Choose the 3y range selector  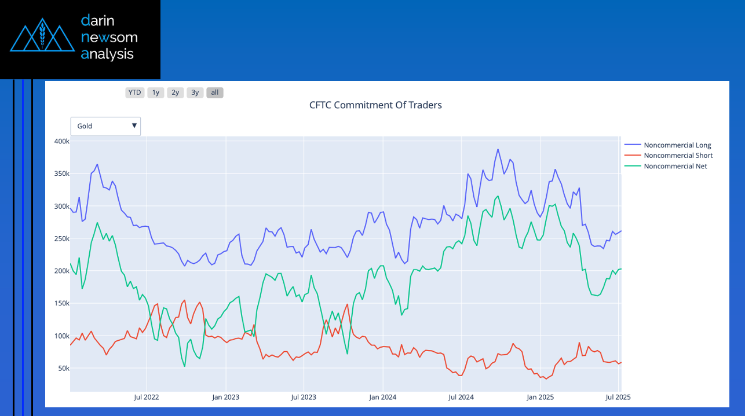click(x=195, y=93)
